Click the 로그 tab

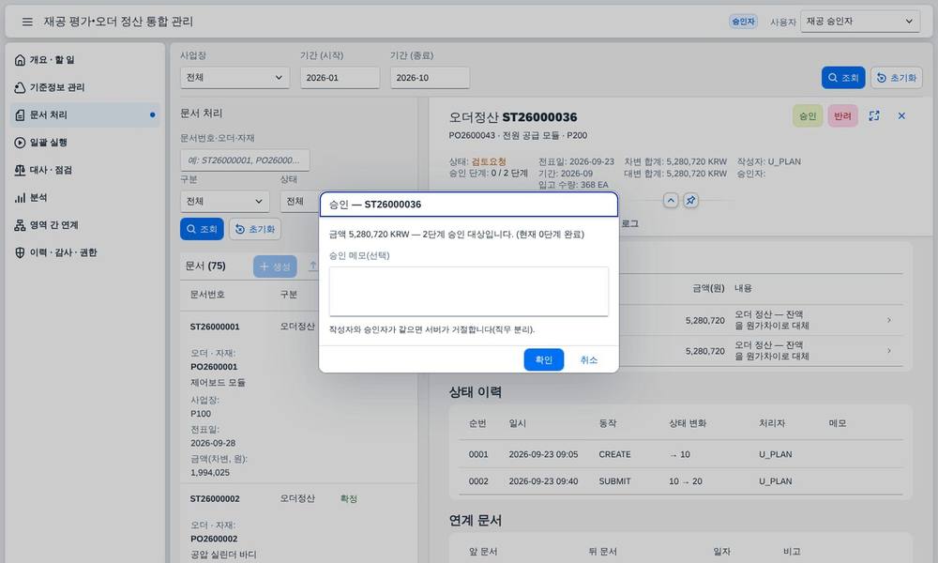point(629,223)
